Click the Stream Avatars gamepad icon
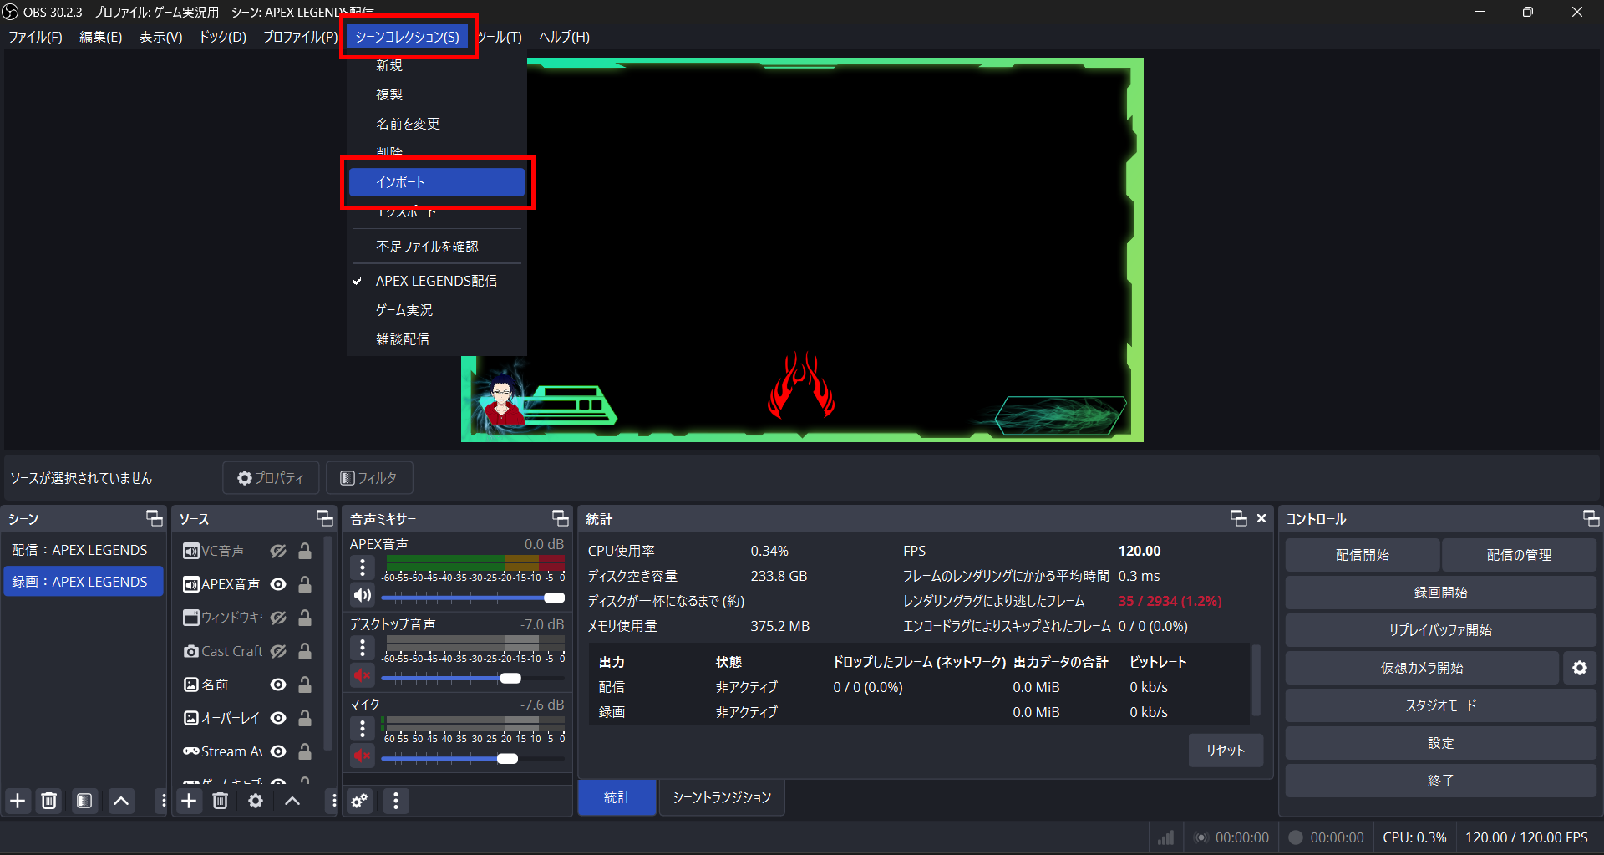 tap(191, 751)
